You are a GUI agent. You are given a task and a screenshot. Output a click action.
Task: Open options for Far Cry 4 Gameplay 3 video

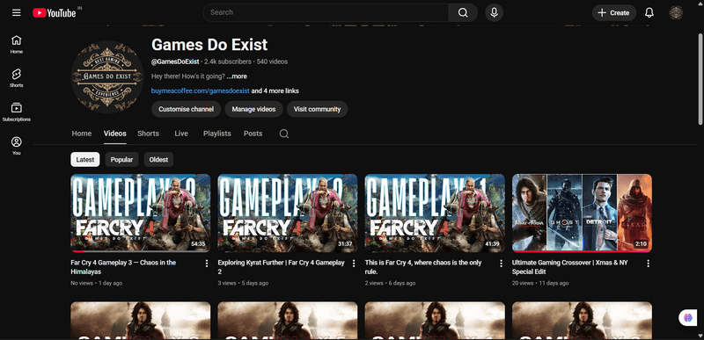click(207, 264)
